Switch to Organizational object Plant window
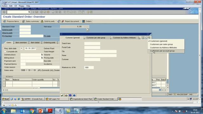The width and height of the screenshot is (203, 114). (x=81, y=99)
